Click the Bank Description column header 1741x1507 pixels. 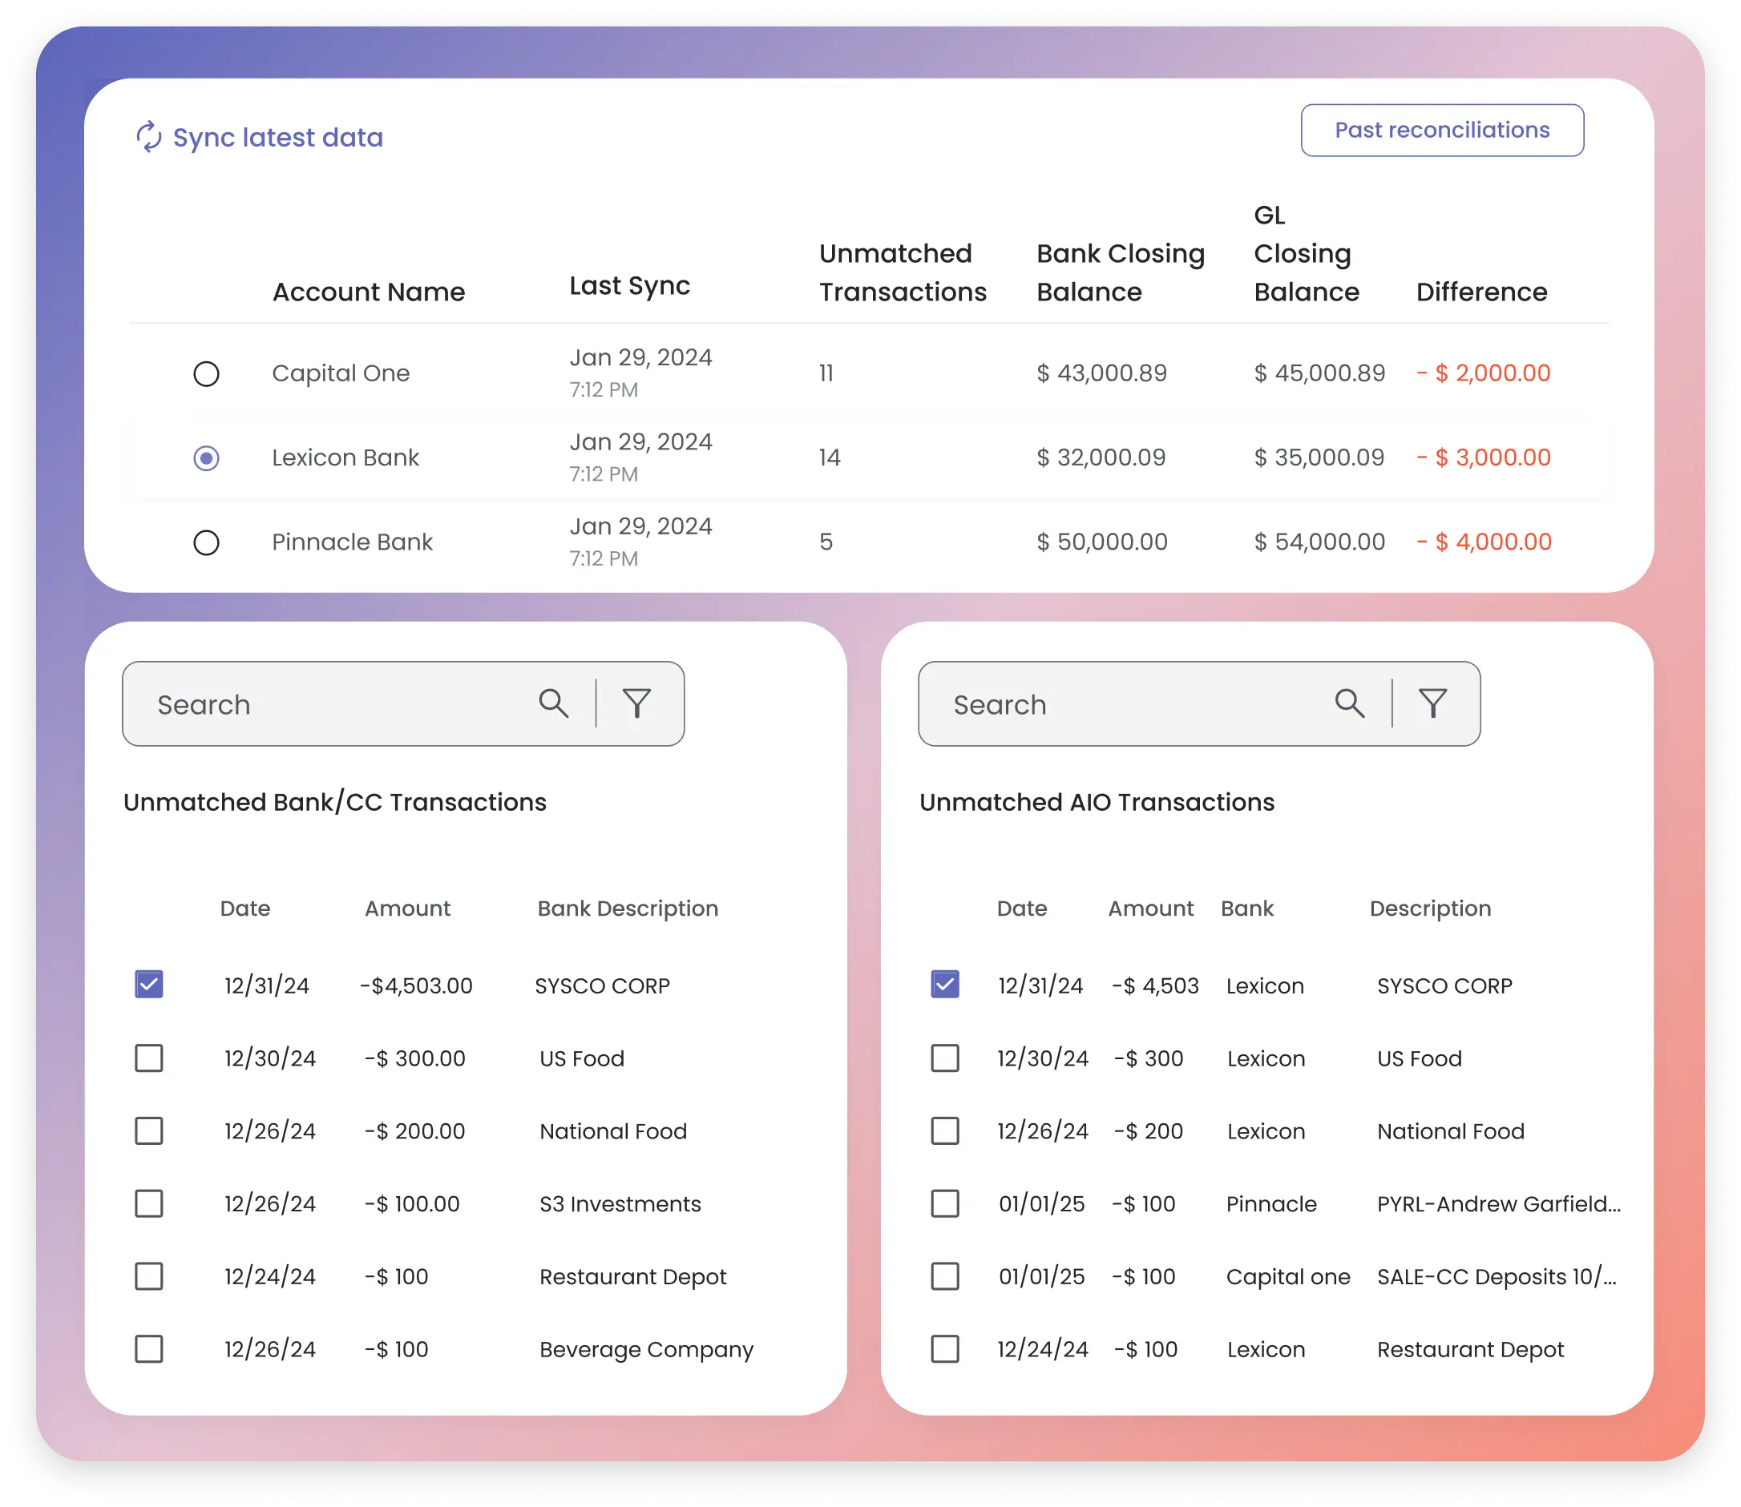point(628,909)
